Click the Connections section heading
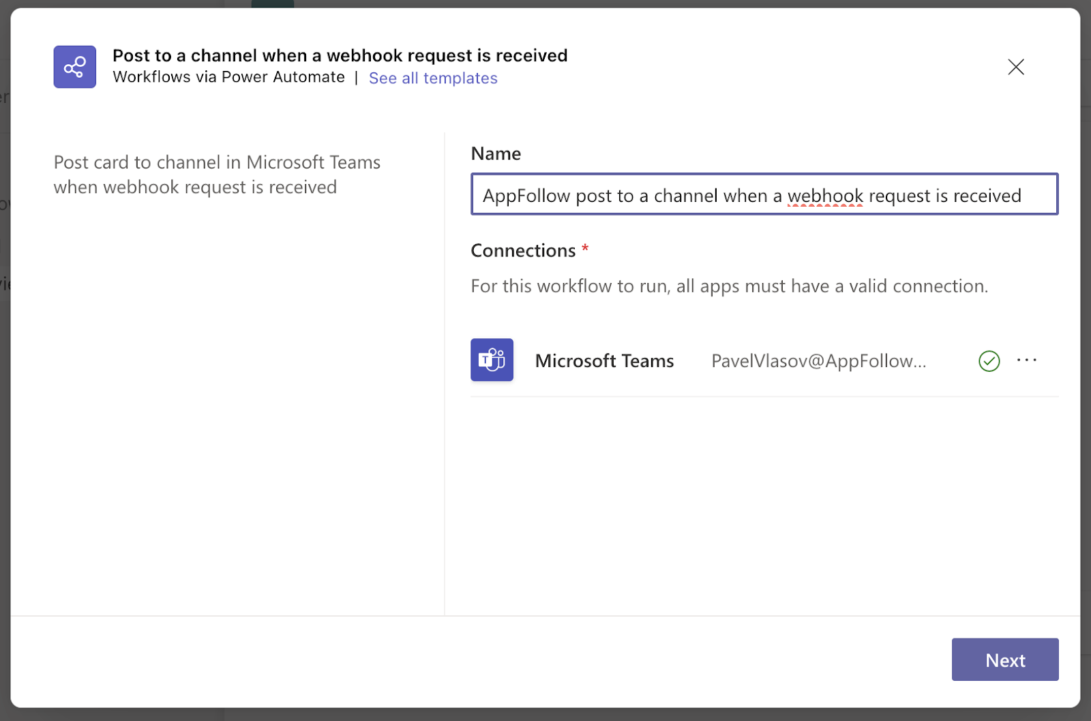 pyautogui.click(x=523, y=250)
